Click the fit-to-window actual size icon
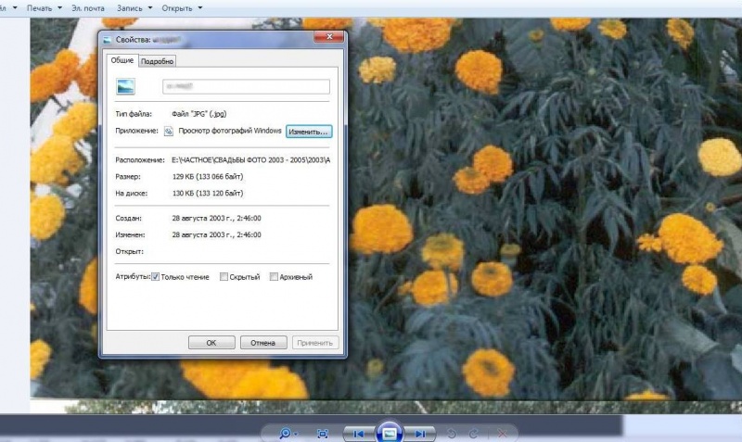 point(323,434)
